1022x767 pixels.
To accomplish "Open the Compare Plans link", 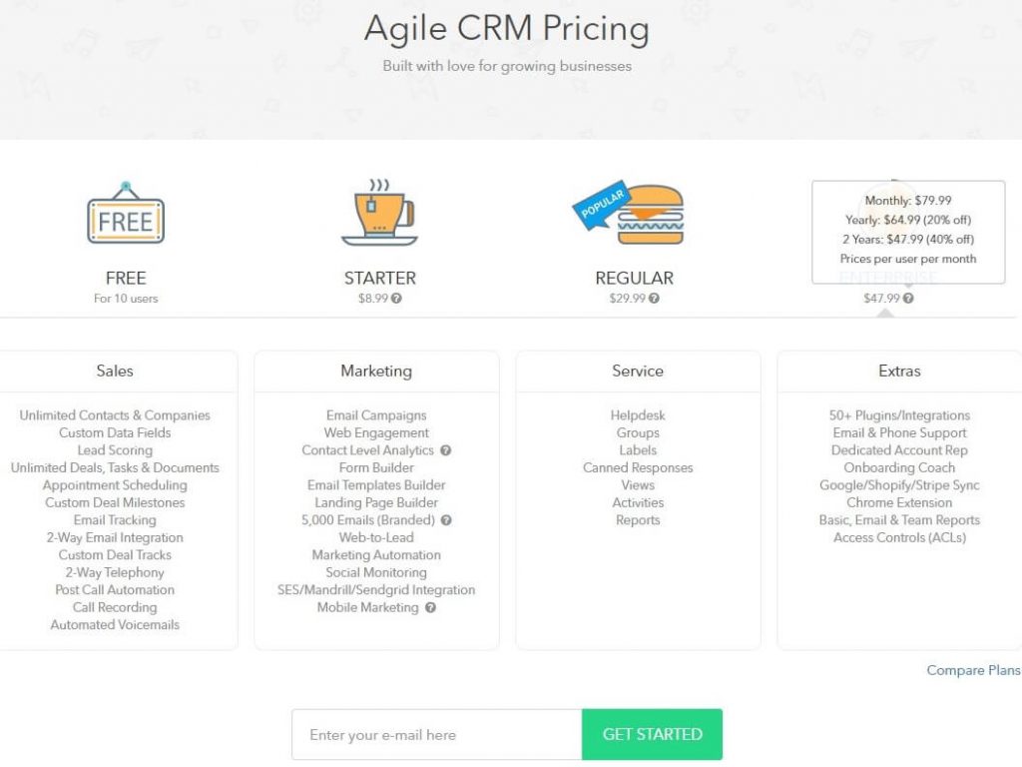I will pos(972,670).
